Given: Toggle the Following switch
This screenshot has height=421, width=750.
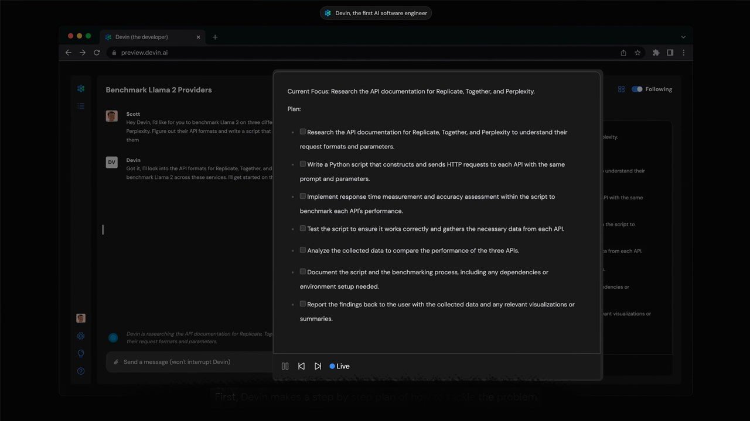Looking at the screenshot, I should (637, 89).
